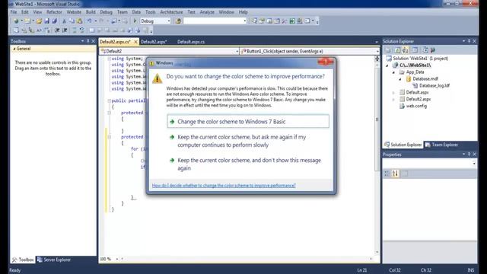Image resolution: width=487 pixels, height=274 pixels.
Task: Open ASP.NET Configuration icon in Solution Explorer
Action: 433,50
